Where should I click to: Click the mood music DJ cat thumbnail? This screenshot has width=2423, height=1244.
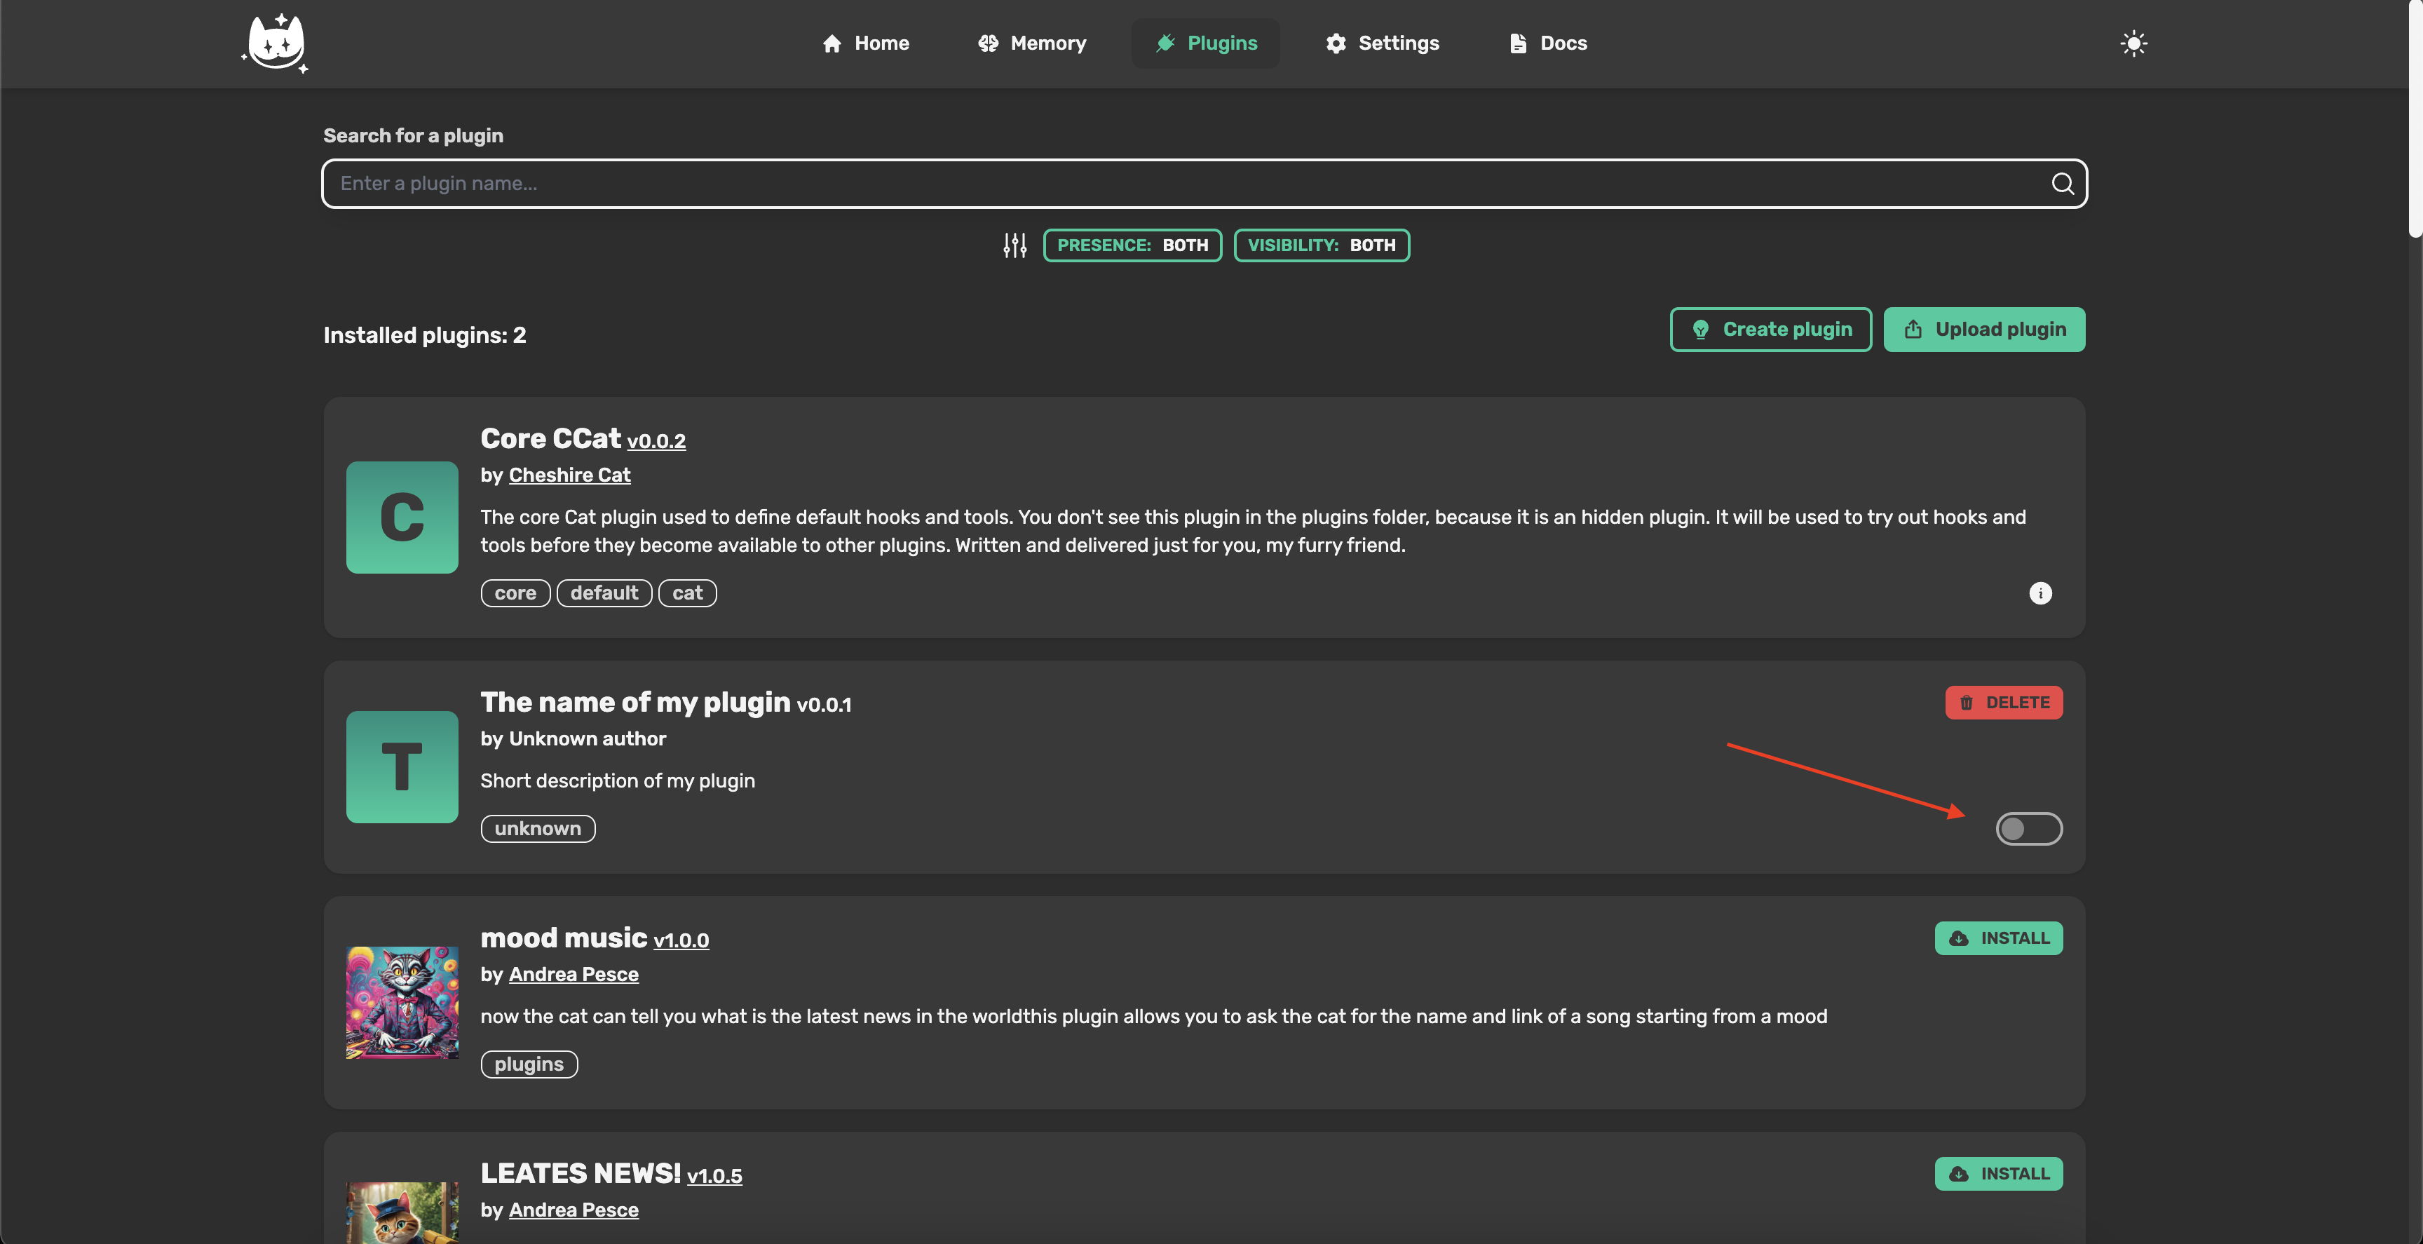(402, 1002)
